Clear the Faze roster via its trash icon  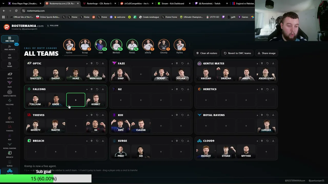coord(177,63)
